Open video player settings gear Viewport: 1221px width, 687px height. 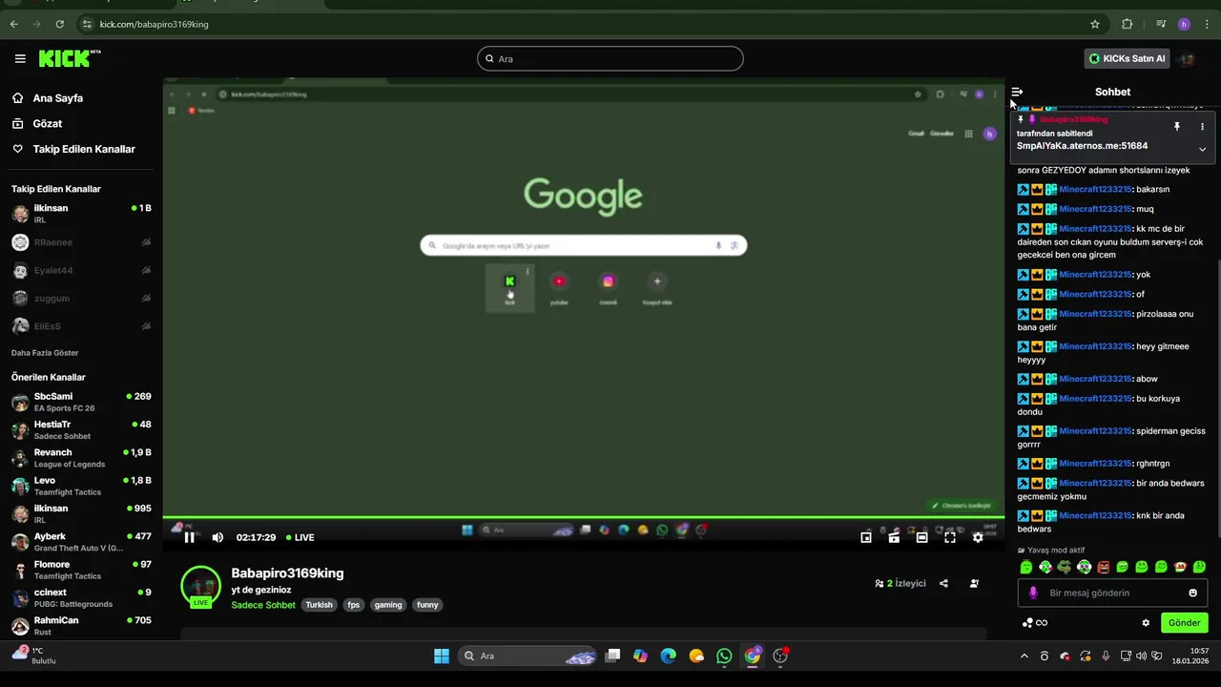(x=978, y=537)
